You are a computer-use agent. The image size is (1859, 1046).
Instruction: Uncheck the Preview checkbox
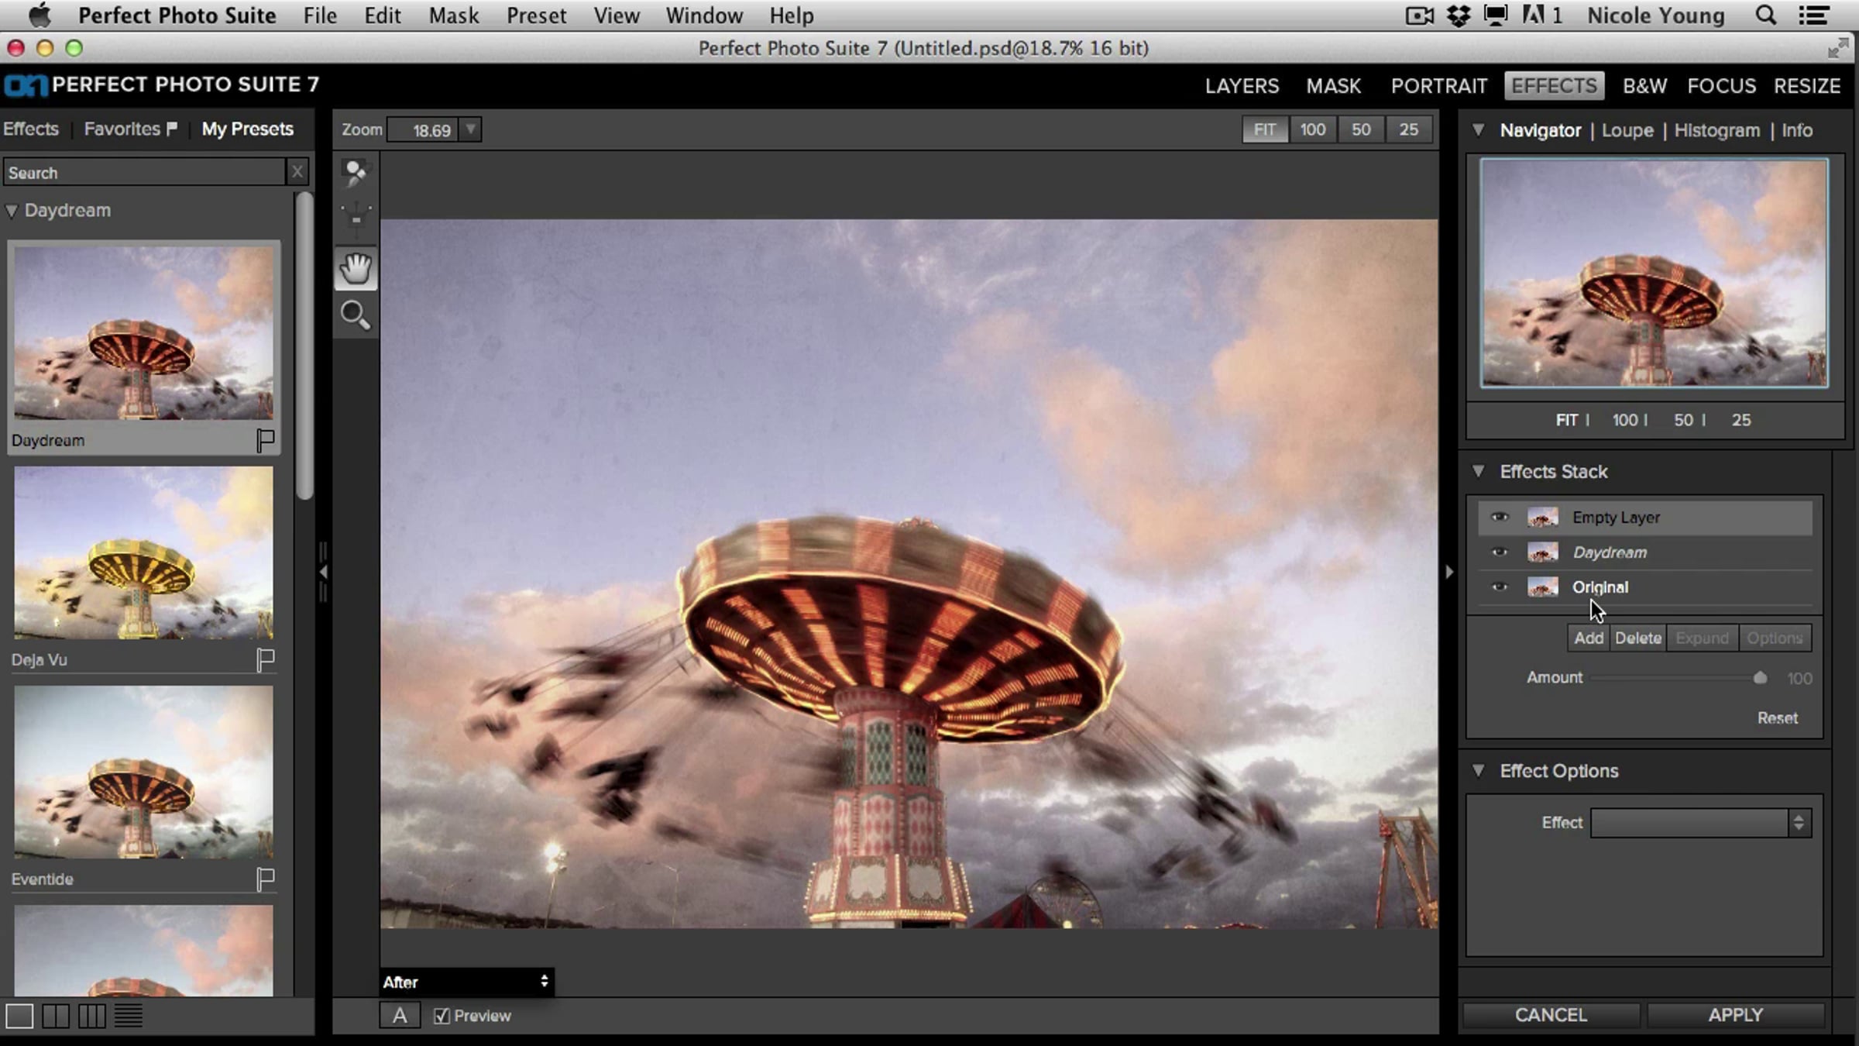(442, 1016)
